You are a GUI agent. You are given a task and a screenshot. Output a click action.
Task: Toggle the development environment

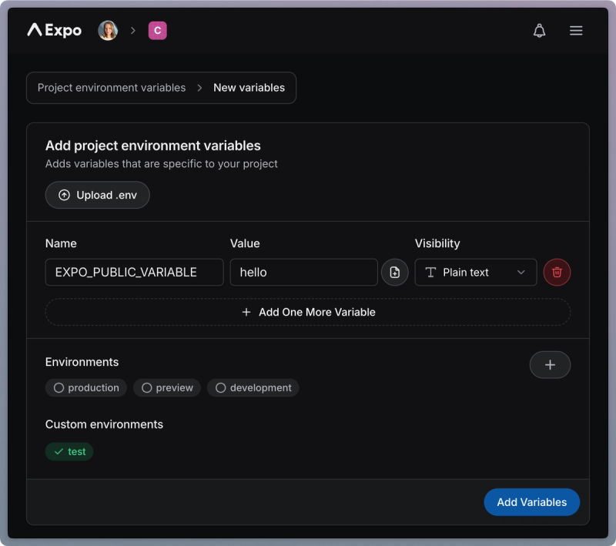point(253,387)
